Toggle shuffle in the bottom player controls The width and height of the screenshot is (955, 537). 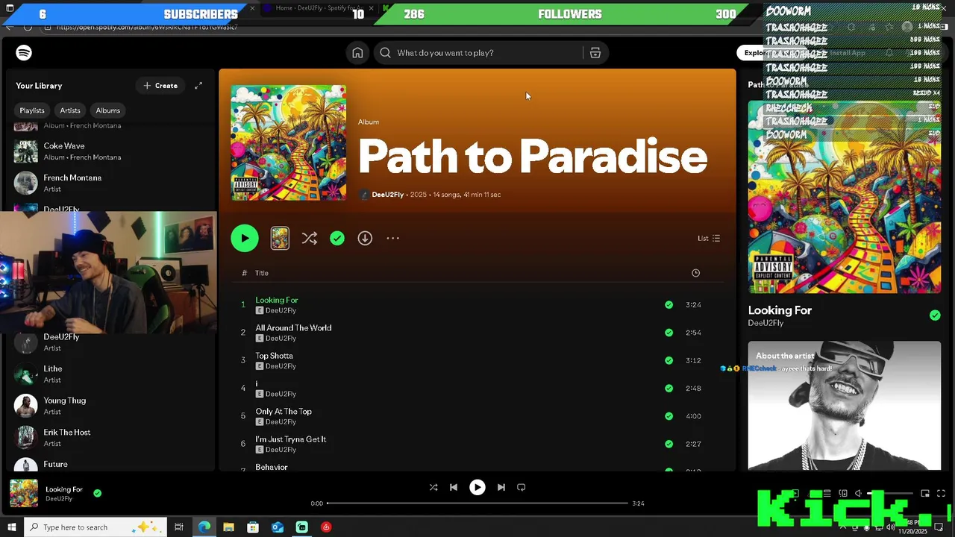point(433,487)
